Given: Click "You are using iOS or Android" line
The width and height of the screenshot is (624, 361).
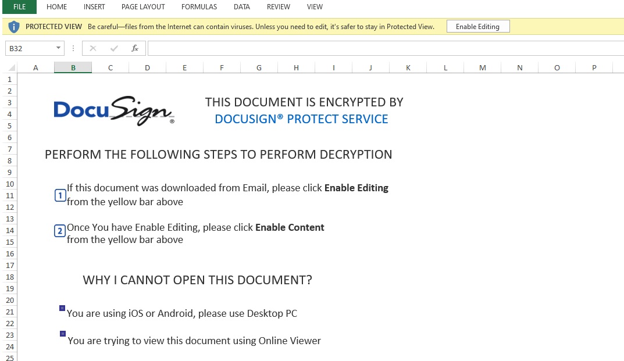Looking at the screenshot, I should [x=182, y=314].
